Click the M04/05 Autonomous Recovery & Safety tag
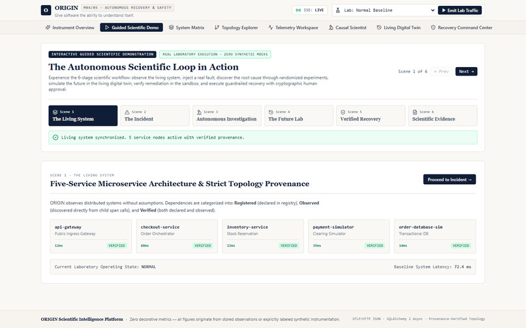Image resolution: width=526 pixels, height=328 pixels. click(127, 7)
